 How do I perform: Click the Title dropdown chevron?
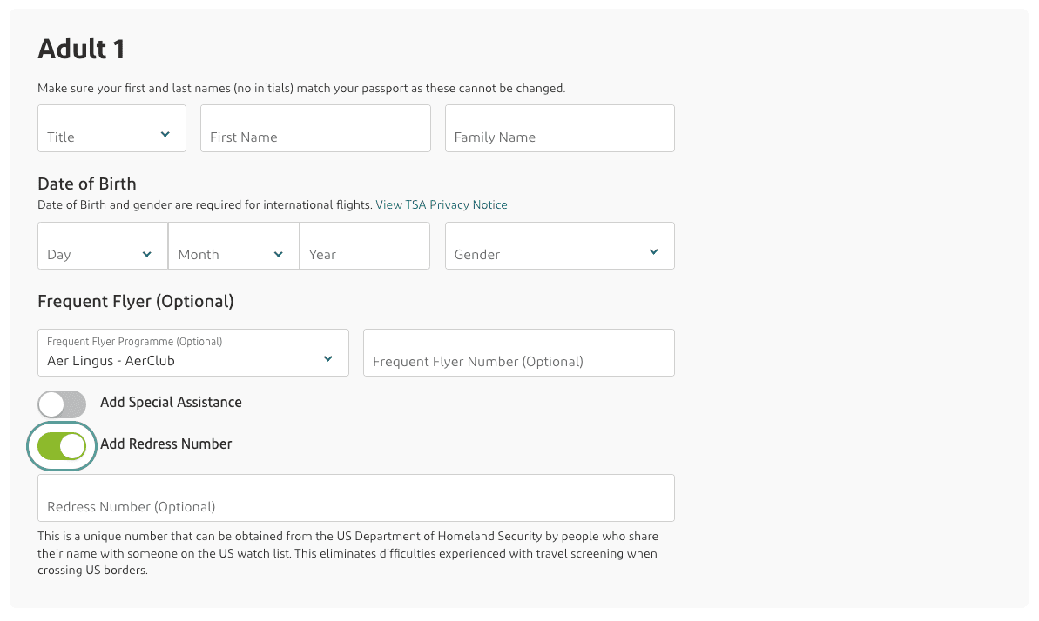tap(165, 134)
